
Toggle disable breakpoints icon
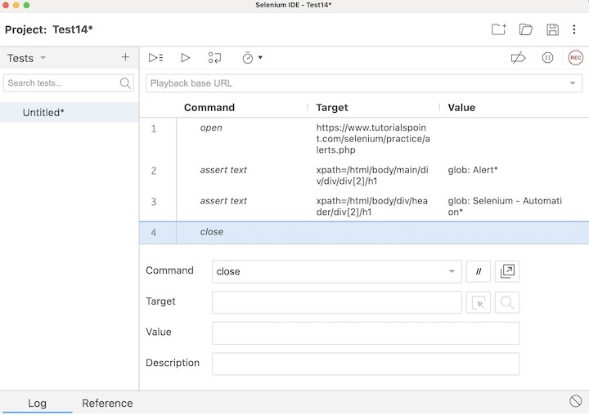(518, 58)
